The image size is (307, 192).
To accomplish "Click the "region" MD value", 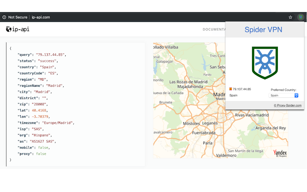I will 42,79.
